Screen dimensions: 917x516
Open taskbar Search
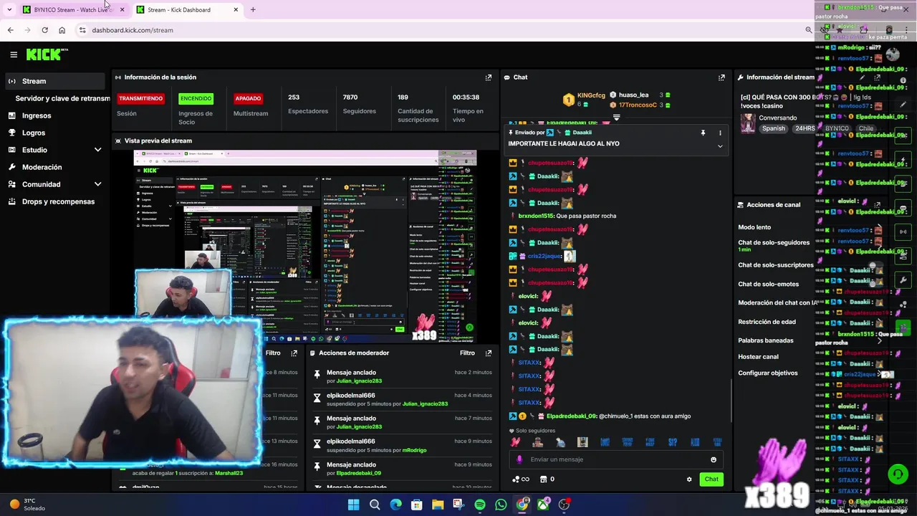tap(375, 505)
